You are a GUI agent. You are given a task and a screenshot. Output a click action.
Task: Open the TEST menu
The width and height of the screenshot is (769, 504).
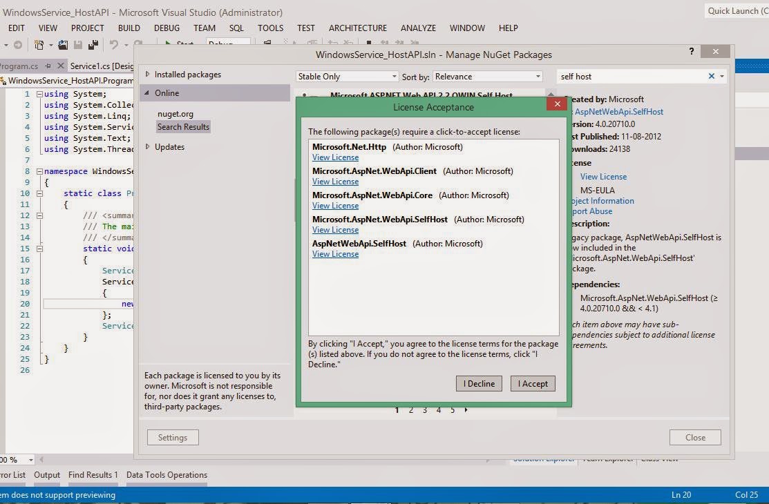tap(305, 28)
